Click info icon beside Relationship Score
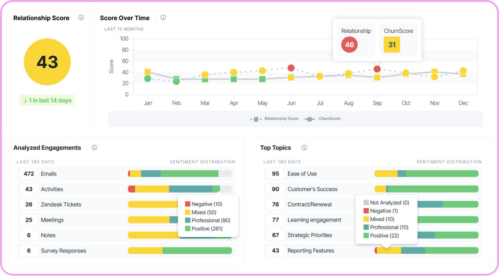The height and width of the screenshot is (276, 499). click(81, 18)
